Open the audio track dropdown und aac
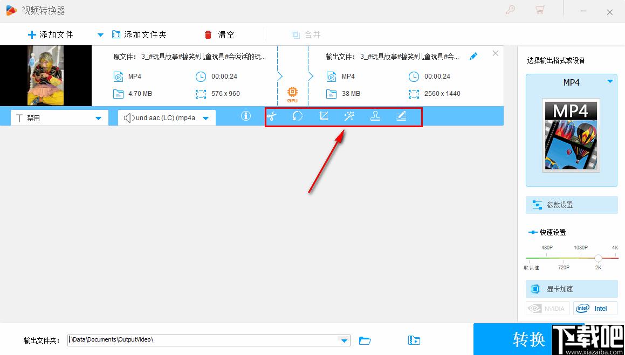The height and width of the screenshot is (355, 625). 167,118
